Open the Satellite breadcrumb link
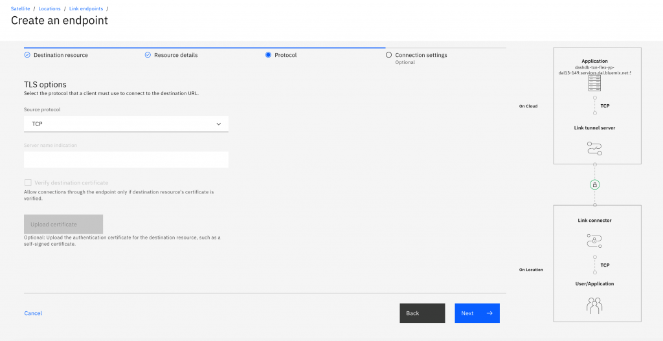Image resolution: width=663 pixels, height=341 pixels. [x=20, y=8]
